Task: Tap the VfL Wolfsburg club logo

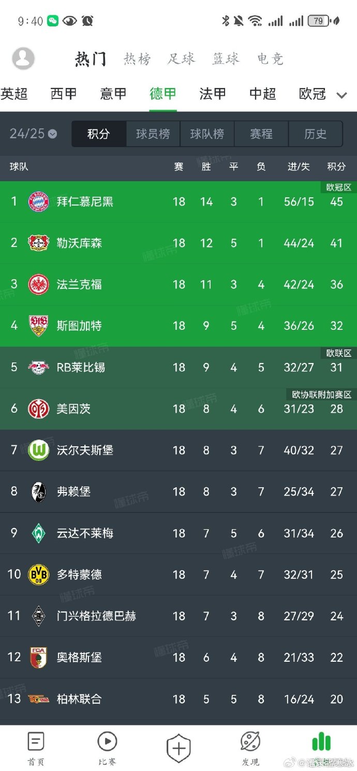Action: click(x=39, y=450)
